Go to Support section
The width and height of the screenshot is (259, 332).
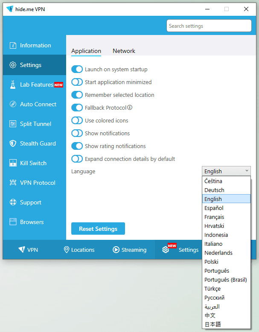coord(35,202)
